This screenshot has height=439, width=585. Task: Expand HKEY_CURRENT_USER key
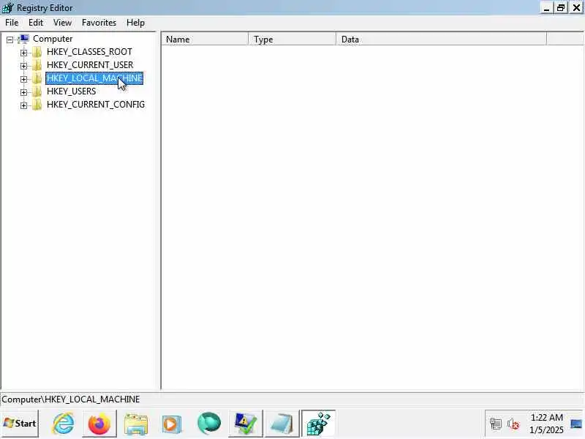tap(24, 66)
